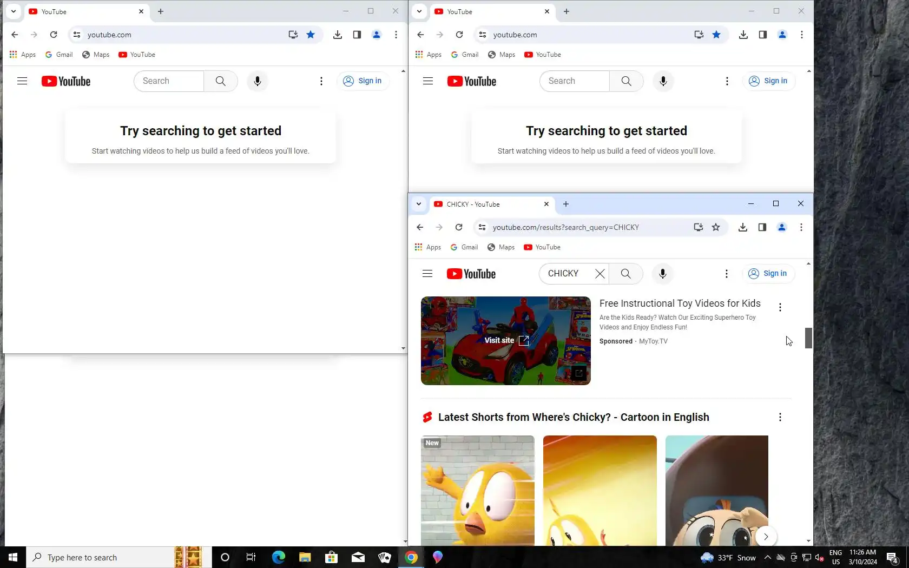Screen dimensions: 909x568
Task: Open the Gmail bookmark in the top-left window
Action: pyautogui.click(x=59, y=55)
